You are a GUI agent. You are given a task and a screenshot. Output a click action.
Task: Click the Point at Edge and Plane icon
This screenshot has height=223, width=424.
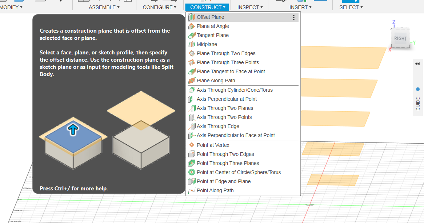[x=192, y=181]
